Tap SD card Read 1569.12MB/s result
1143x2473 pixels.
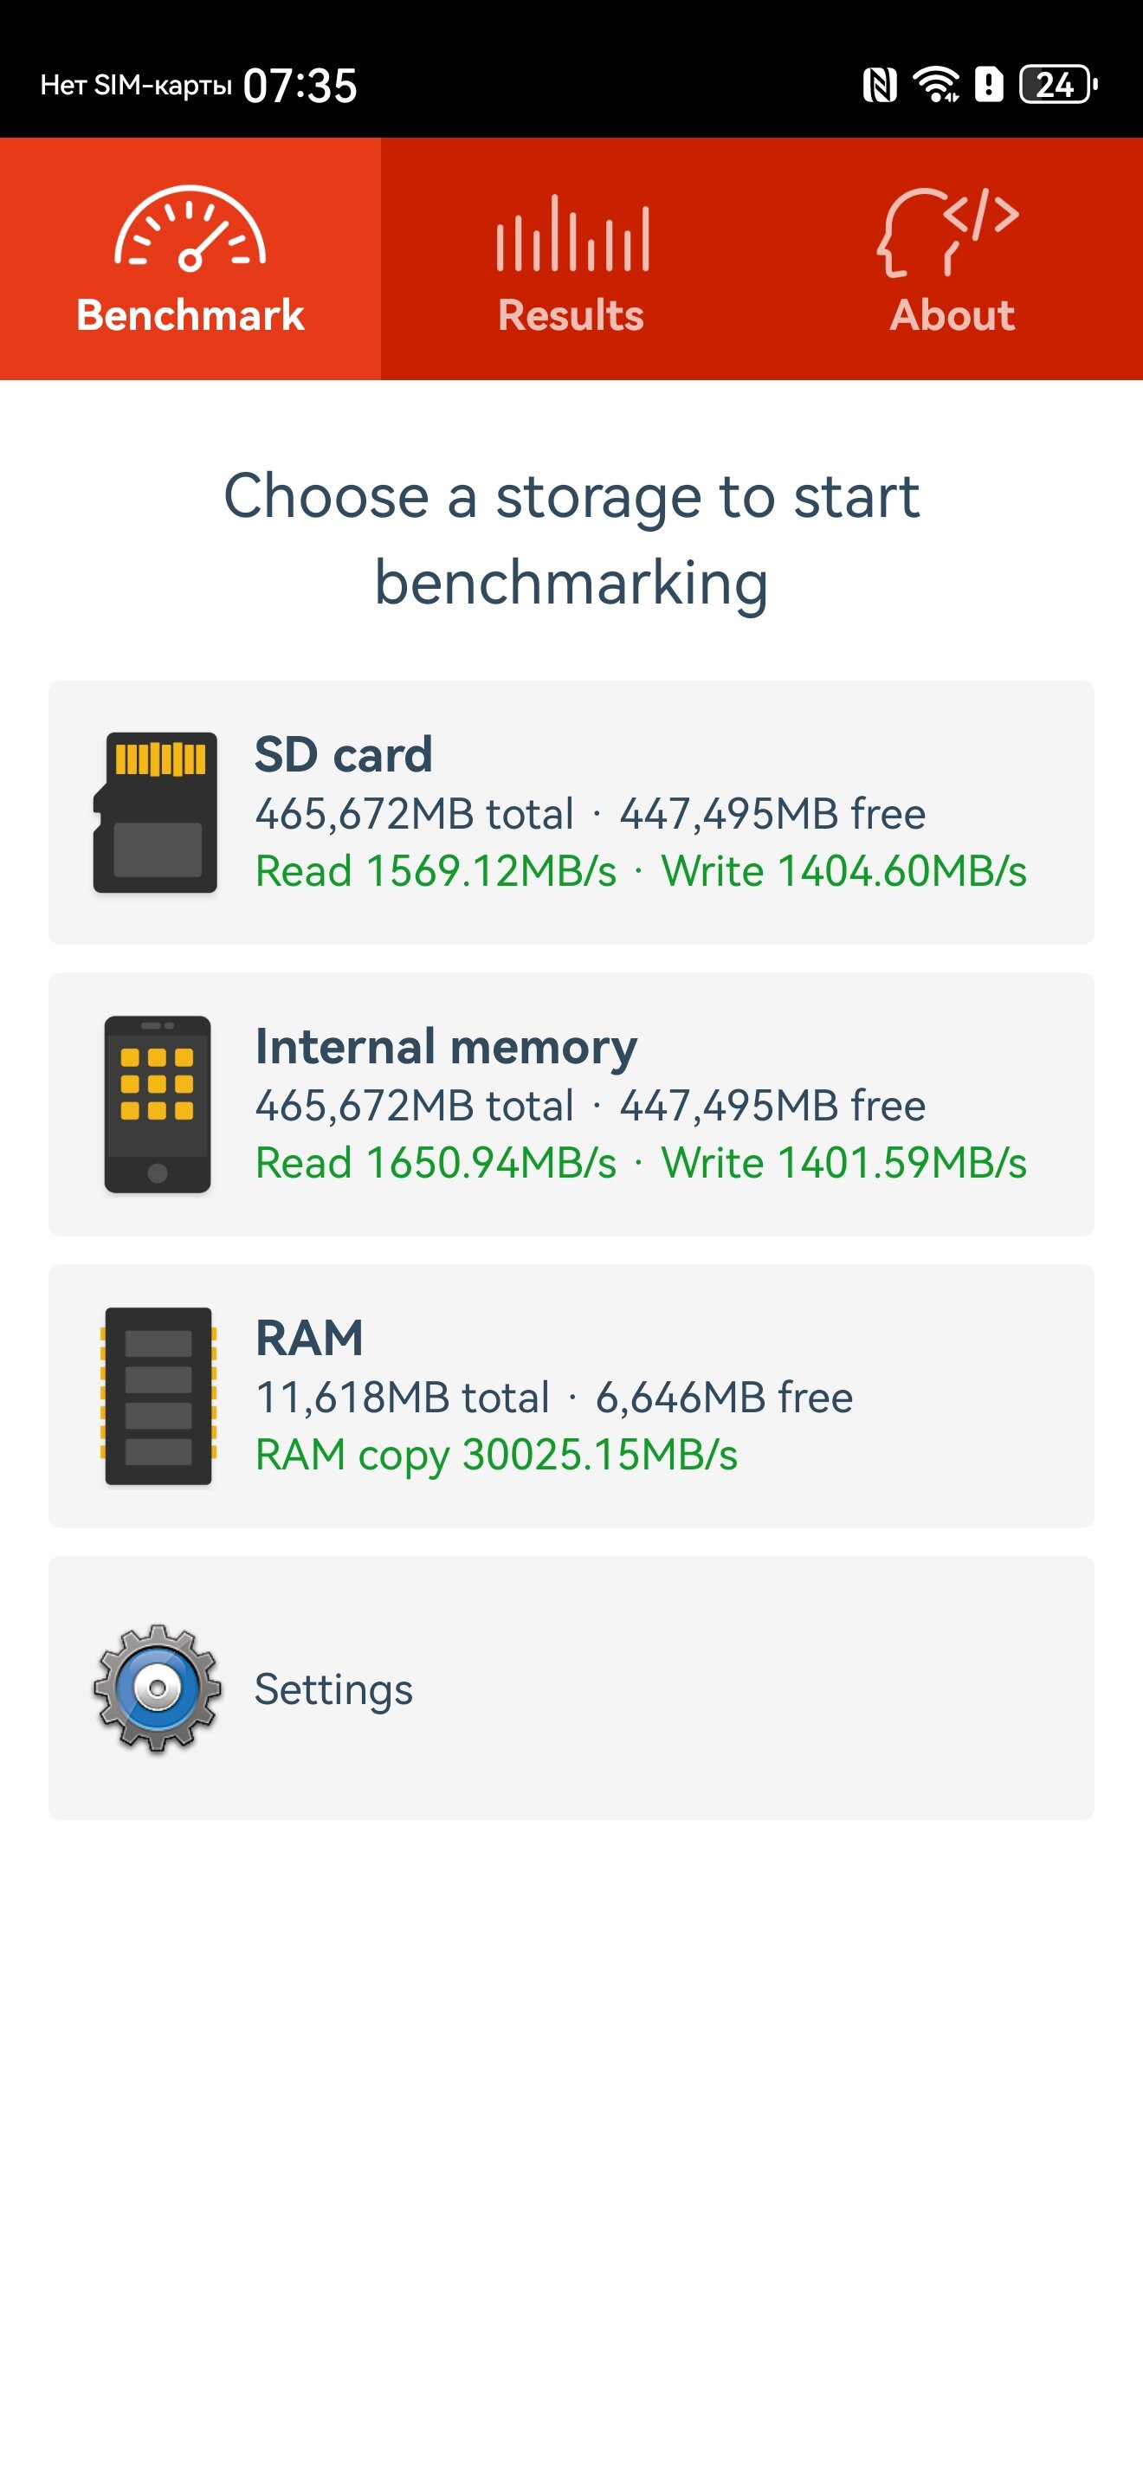(x=436, y=872)
